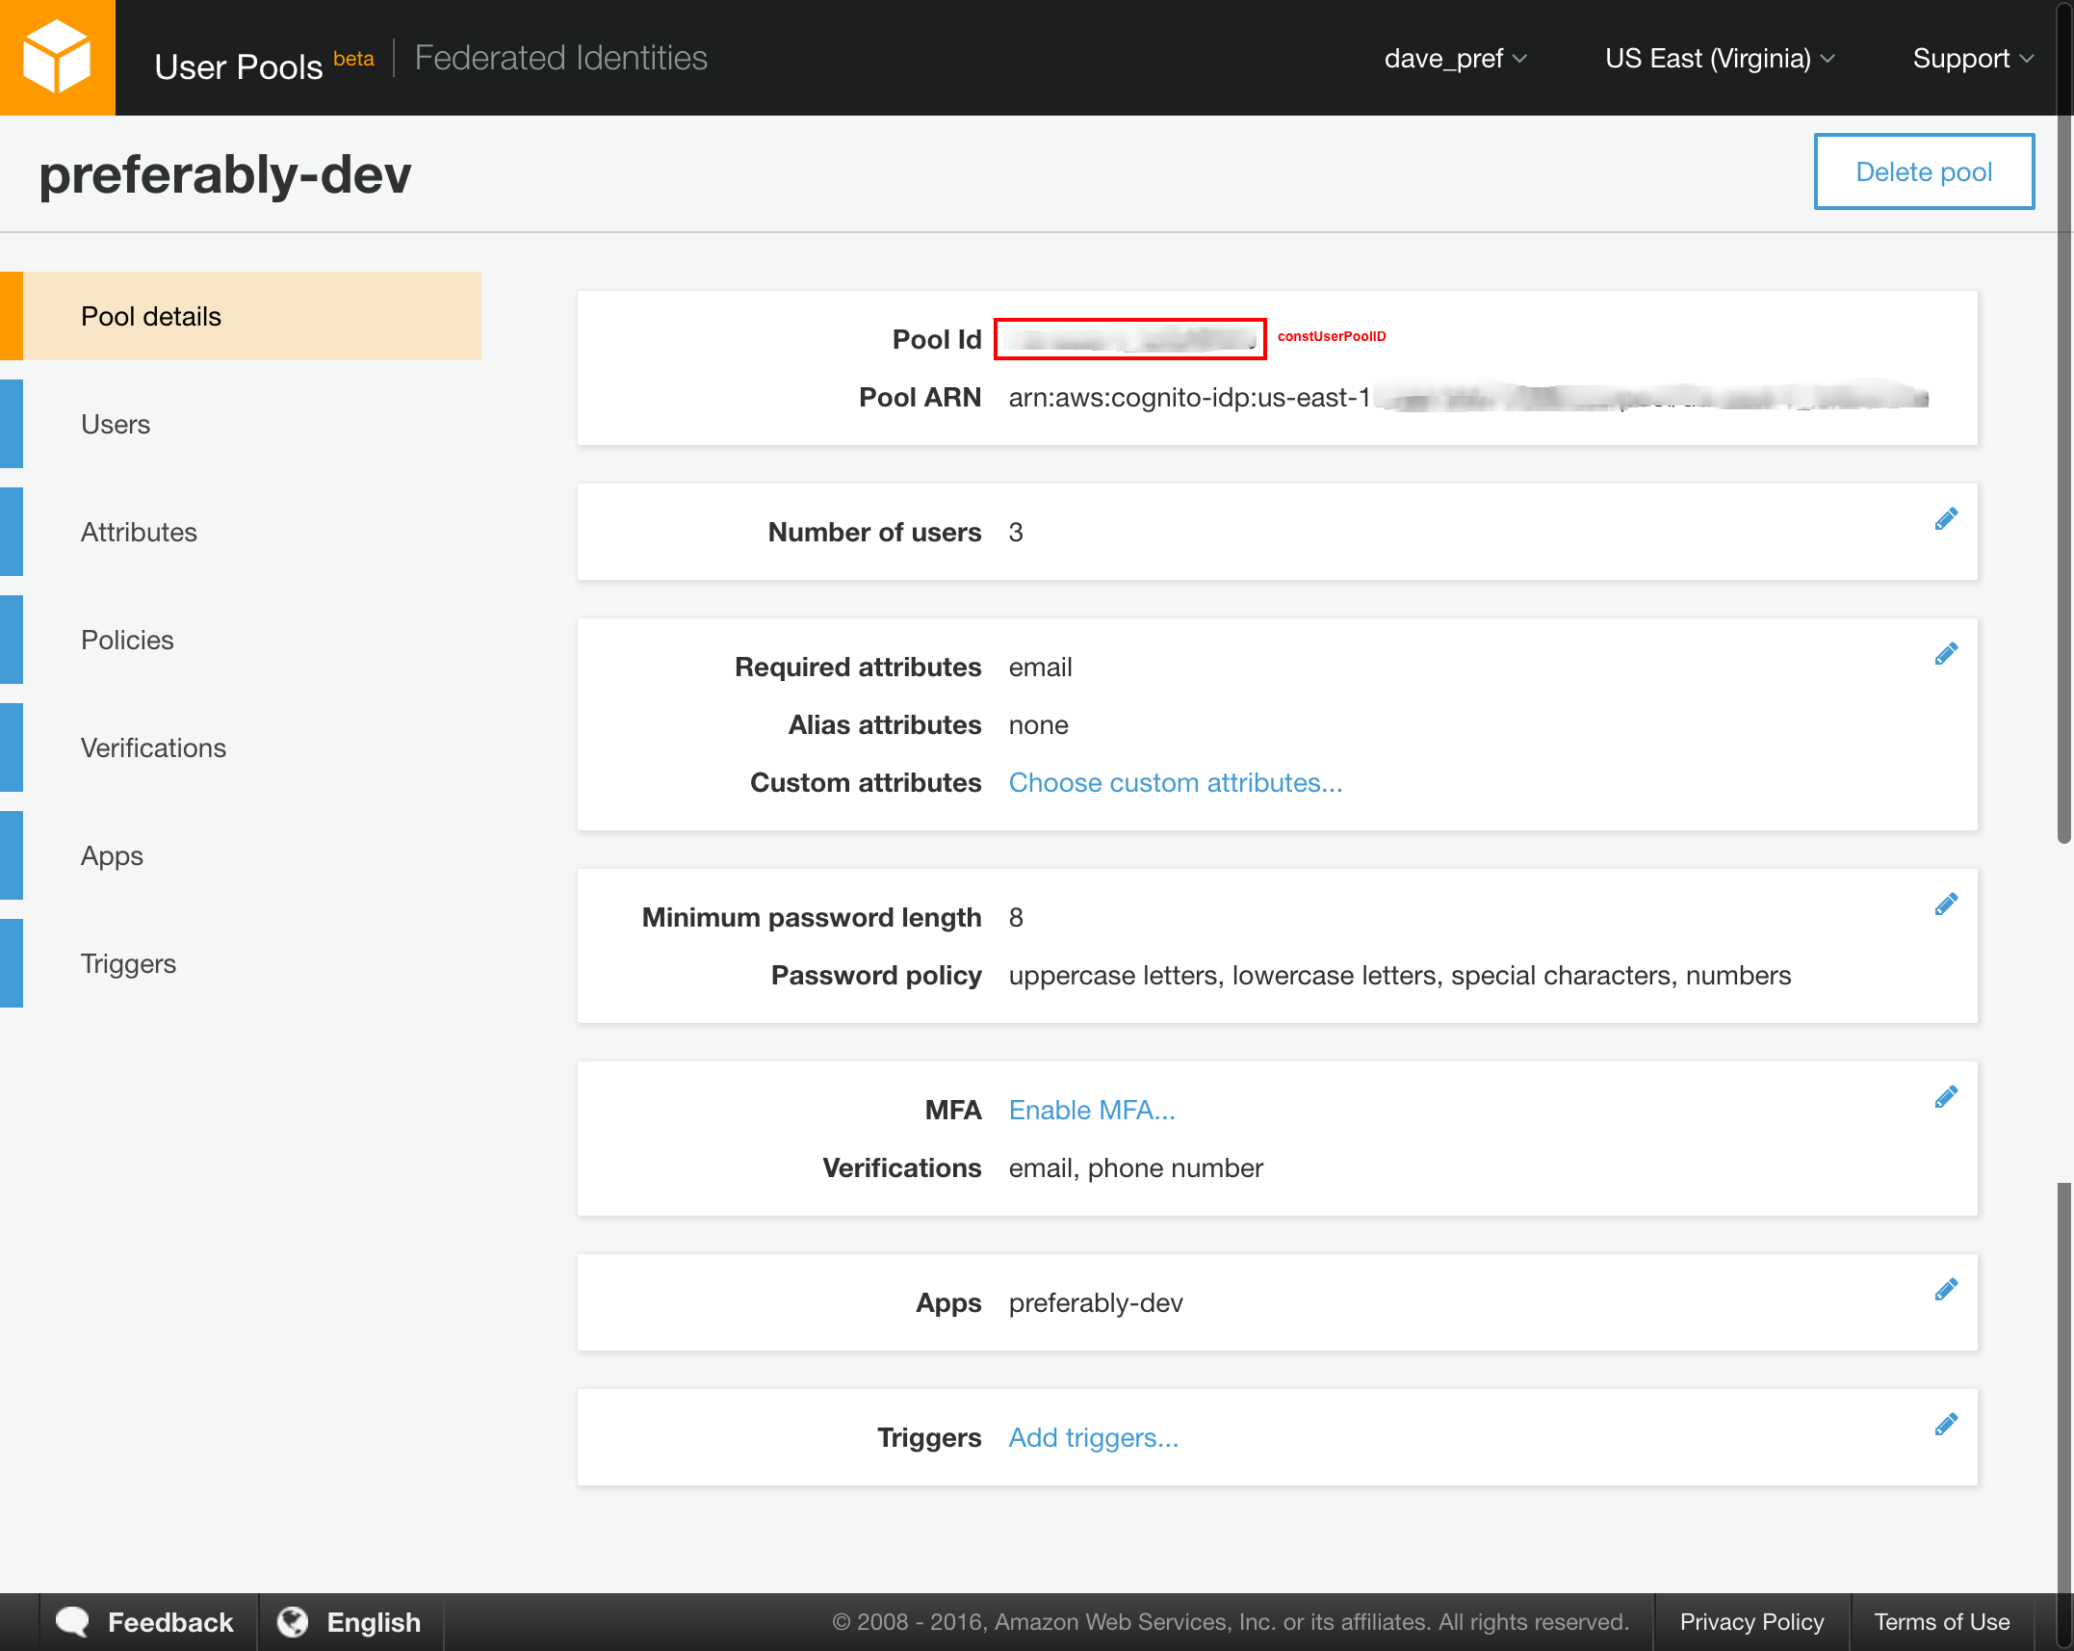Expand the dave_pref account dropdown
This screenshot has width=2074, height=1651.
(x=1451, y=56)
